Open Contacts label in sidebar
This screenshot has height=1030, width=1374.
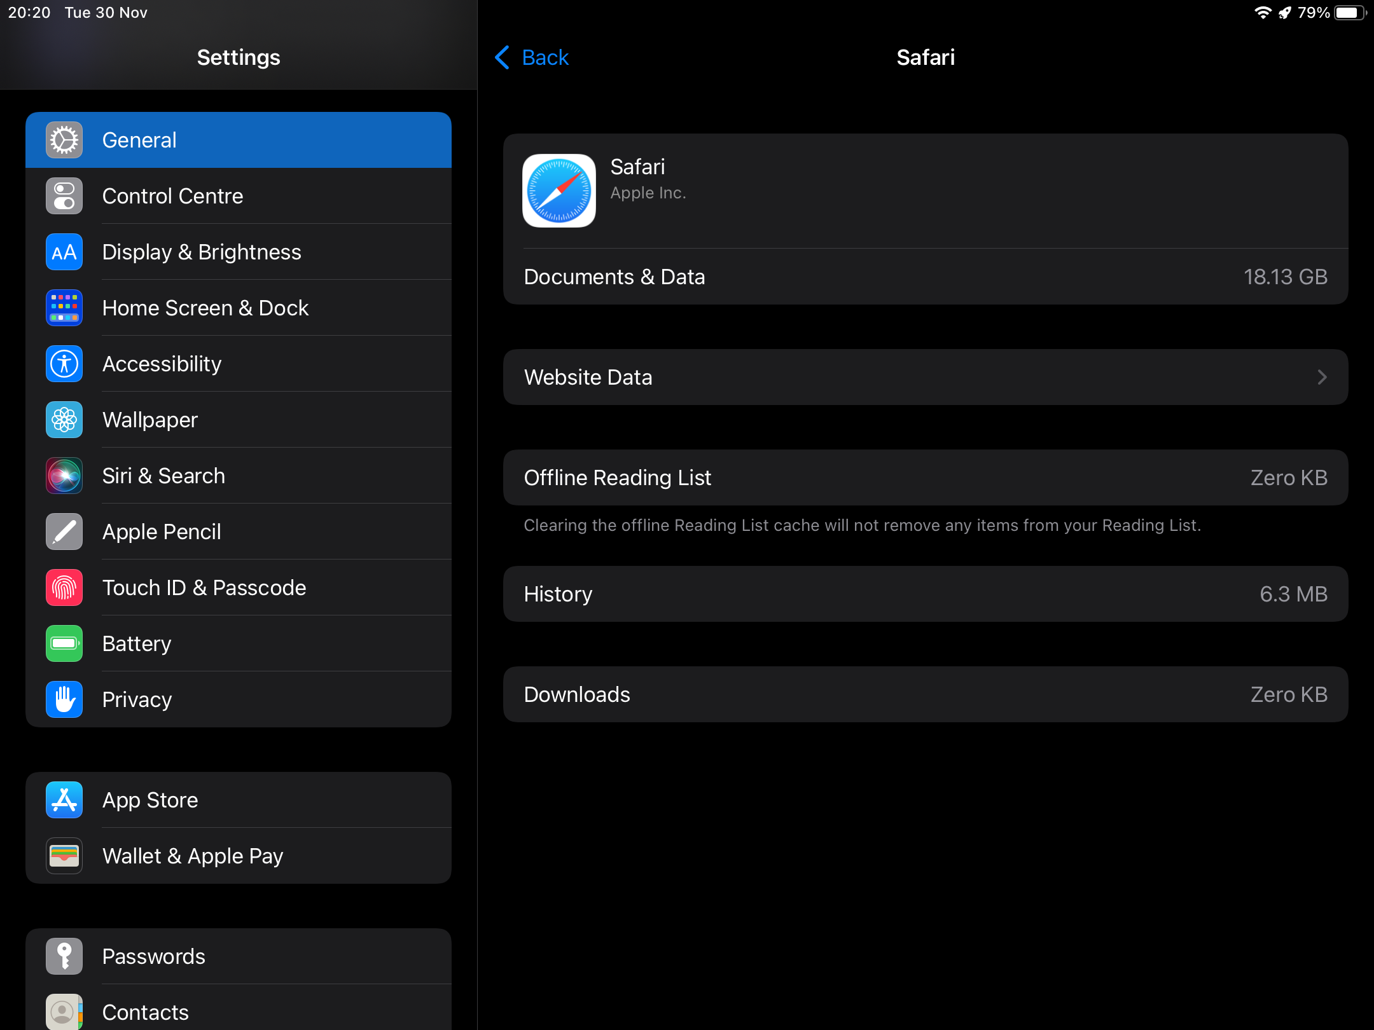[x=146, y=1012]
